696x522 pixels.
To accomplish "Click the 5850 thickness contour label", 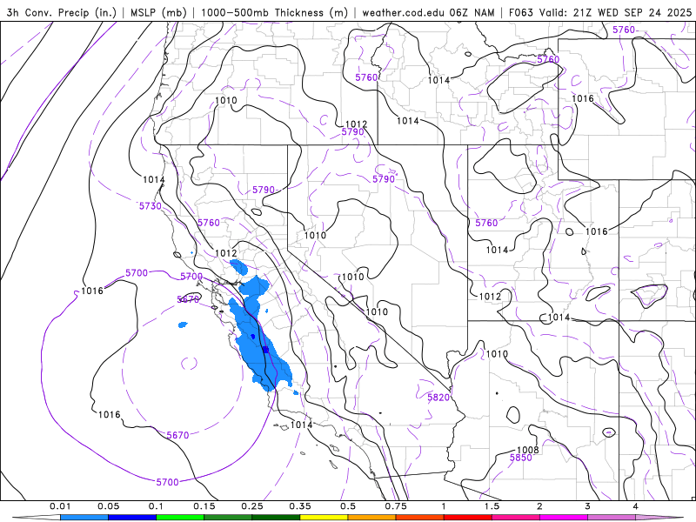I will [520, 458].
